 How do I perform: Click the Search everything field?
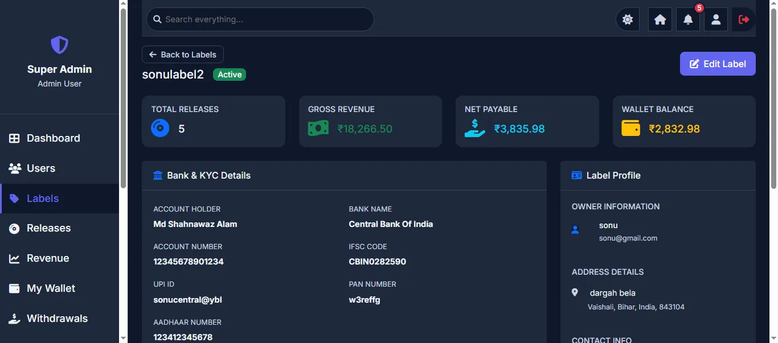pos(260,19)
